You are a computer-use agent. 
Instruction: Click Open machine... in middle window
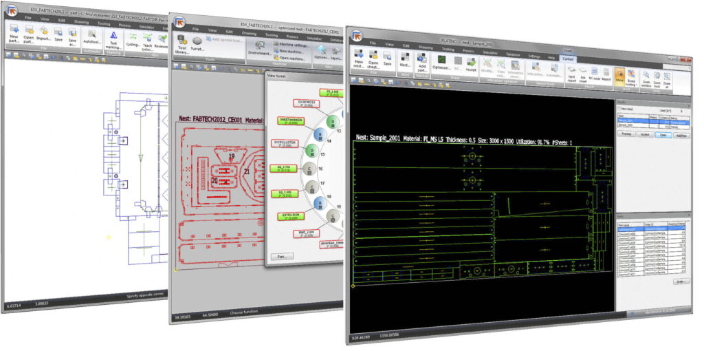point(291,58)
